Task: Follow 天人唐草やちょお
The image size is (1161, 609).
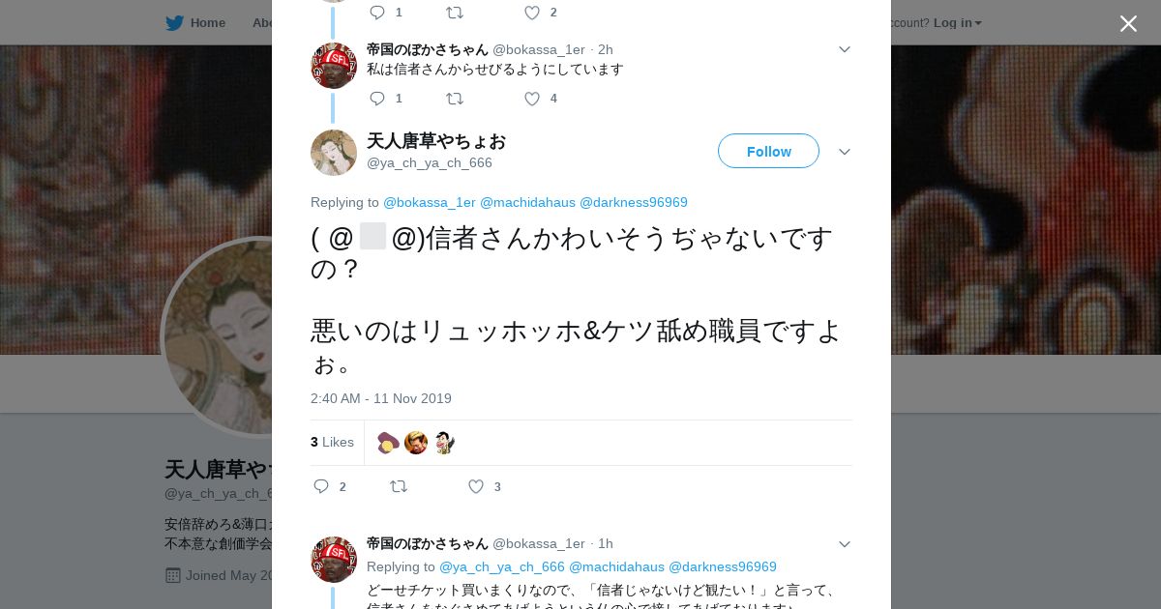Action: pyautogui.click(x=768, y=151)
